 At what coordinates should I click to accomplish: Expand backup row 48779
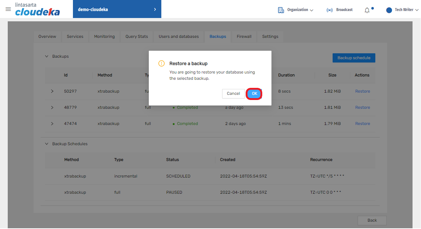pos(52,107)
